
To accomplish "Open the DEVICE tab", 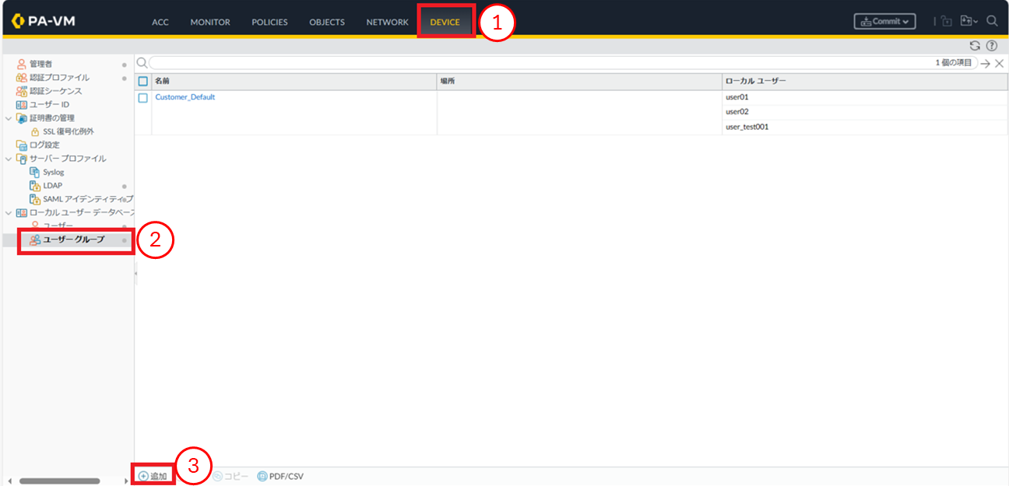I will (445, 22).
